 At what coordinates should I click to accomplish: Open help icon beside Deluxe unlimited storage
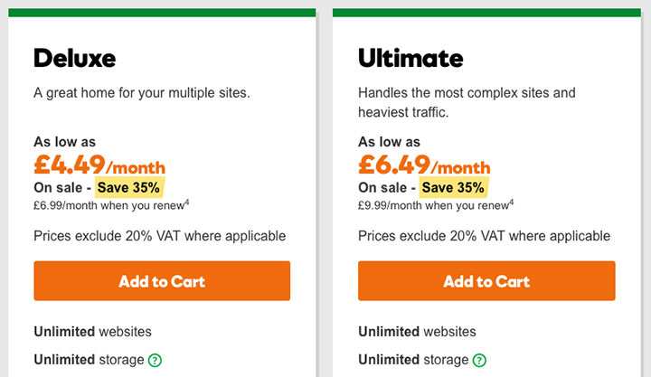click(x=155, y=360)
